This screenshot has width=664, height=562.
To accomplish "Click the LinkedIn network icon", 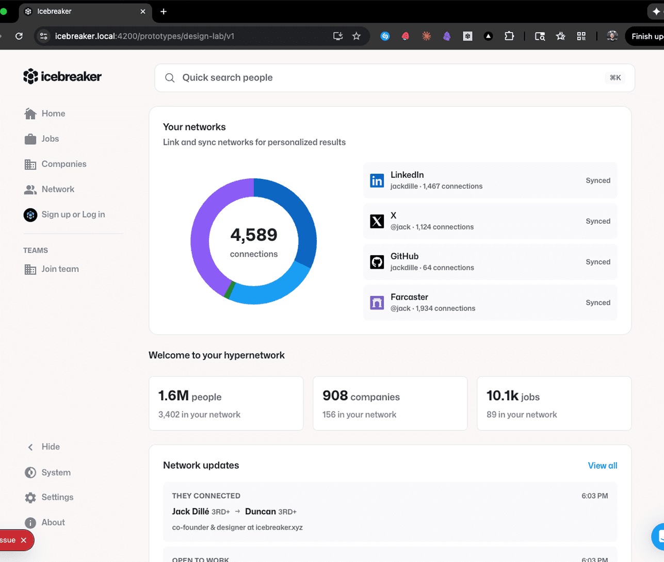I will tap(377, 180).
